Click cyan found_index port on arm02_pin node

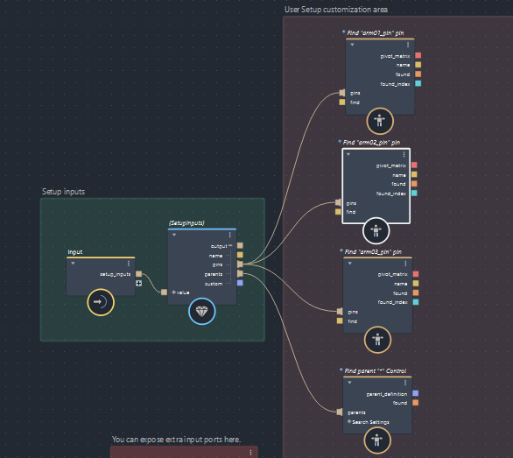pyautogui.click(x=414, y=193)
